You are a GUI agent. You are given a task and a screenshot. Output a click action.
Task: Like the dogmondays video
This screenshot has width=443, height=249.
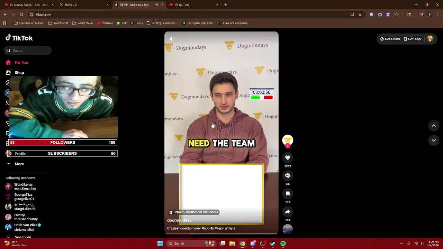[x=288, y=158]
